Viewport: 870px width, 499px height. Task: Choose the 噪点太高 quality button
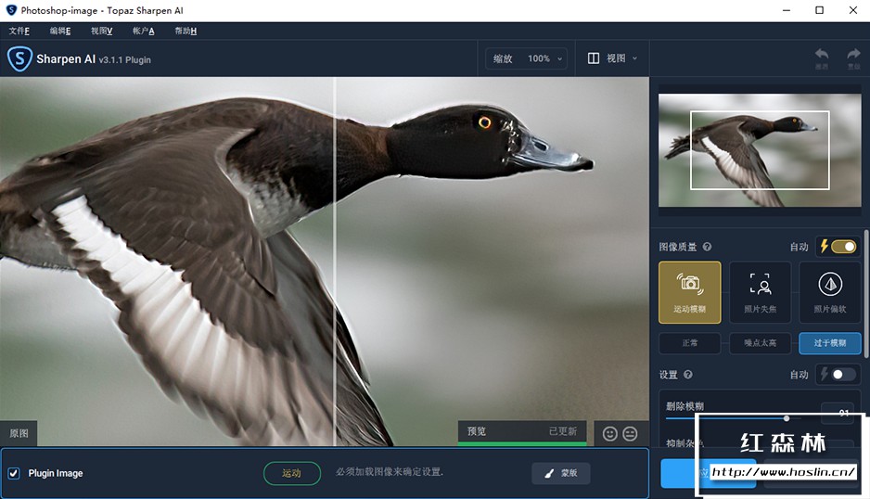coord(761,343)
